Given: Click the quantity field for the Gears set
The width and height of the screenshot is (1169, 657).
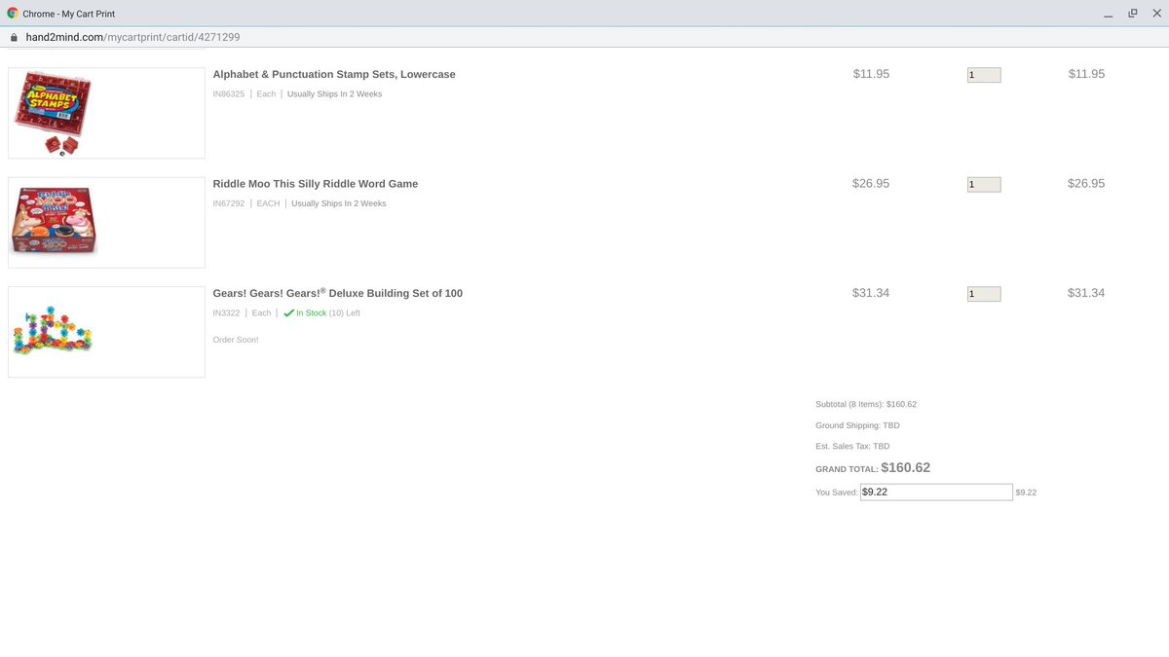Looking at the screenshot, I should pyautogui.click(x=983, y=293).
